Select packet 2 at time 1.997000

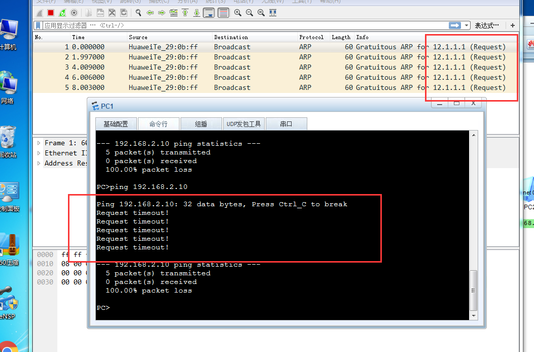click(x=276, y=57)
